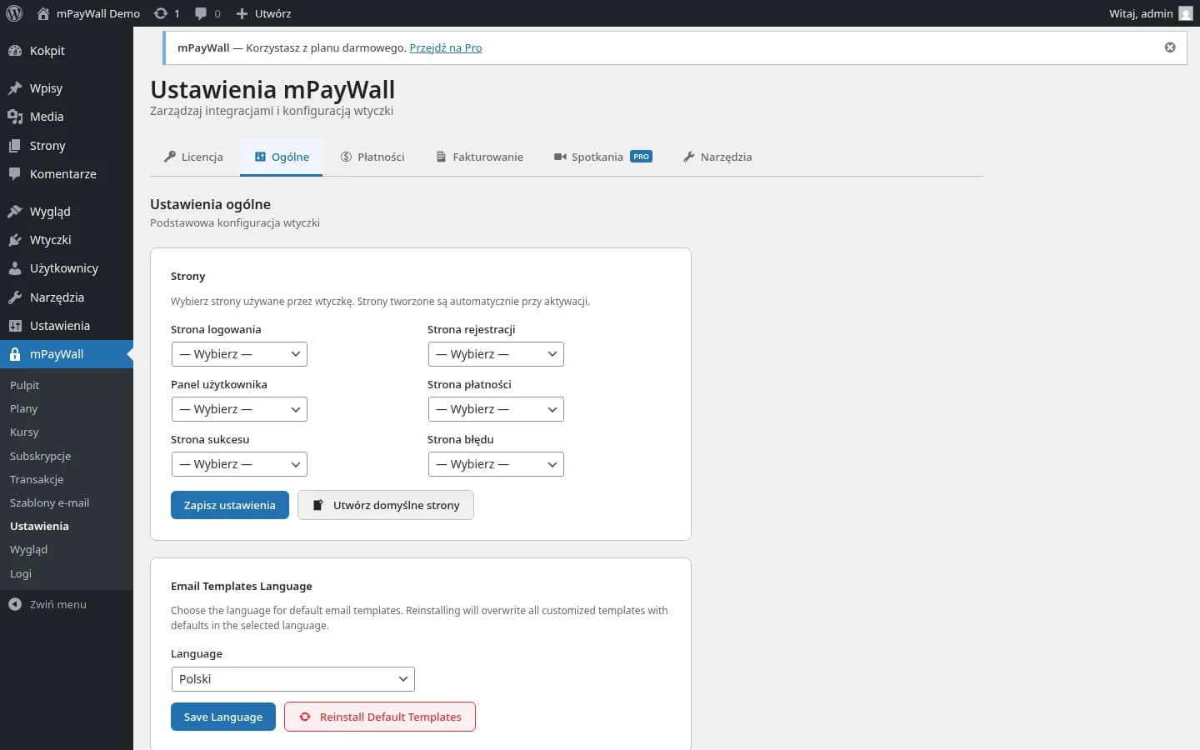Open the Language dropdown set to Polski

pos(292,679)
